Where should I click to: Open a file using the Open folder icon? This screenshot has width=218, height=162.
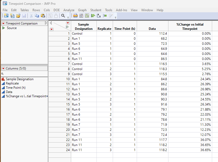(x=18, y=15)
